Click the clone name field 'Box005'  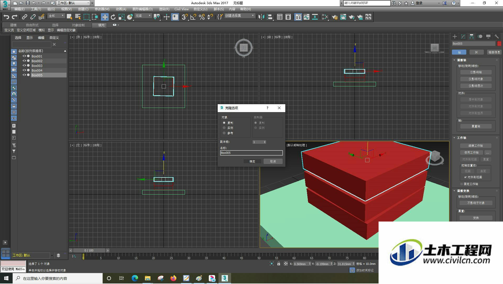(x=251, y=153)
